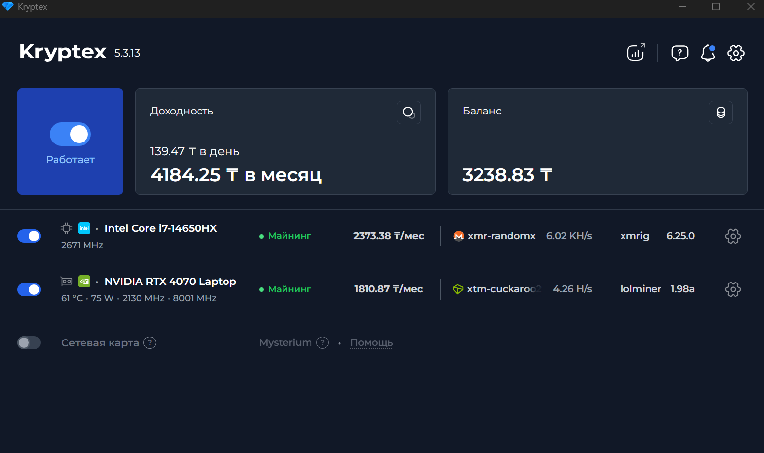Click the Kryptex gem icon in title bar
This screenshot has height=453, width=764.
click(x=8, y=7)
